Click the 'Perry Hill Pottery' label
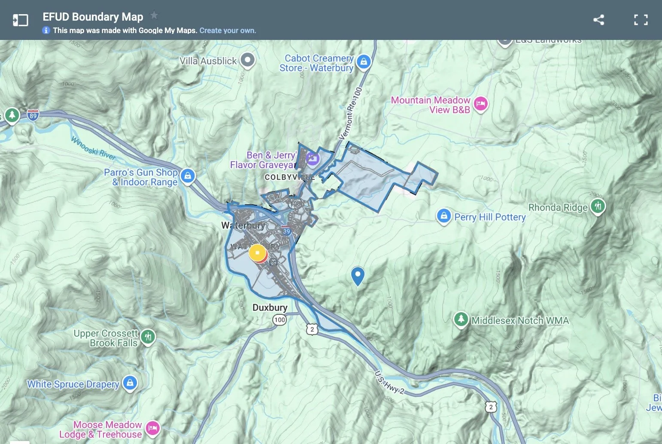The image size is (662, 444). click(x=490, y=217)
